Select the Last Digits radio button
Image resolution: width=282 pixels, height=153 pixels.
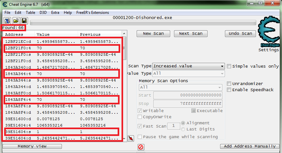coord(183,129)
